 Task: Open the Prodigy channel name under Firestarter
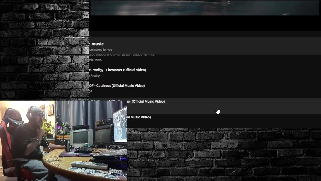pyautogui.click(x=95, y=76)
